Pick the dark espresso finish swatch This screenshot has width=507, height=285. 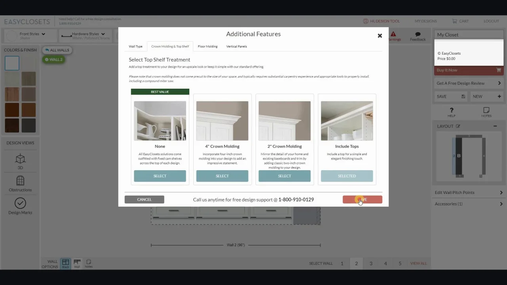click(12, 125)
